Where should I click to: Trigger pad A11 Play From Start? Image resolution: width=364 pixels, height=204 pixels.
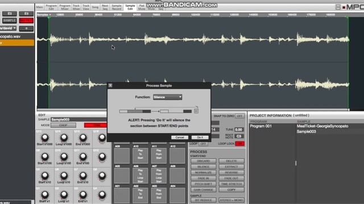coord(159,156)
